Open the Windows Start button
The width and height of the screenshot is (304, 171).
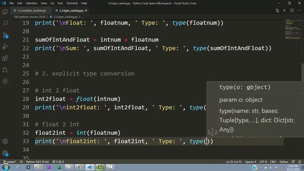[x=6, y=167]
